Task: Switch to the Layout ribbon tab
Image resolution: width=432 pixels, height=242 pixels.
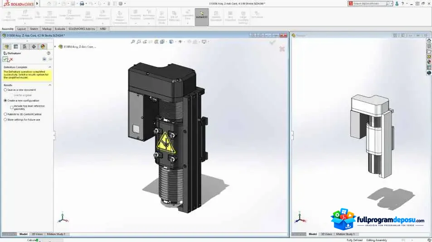Action: tap(21, 29)
